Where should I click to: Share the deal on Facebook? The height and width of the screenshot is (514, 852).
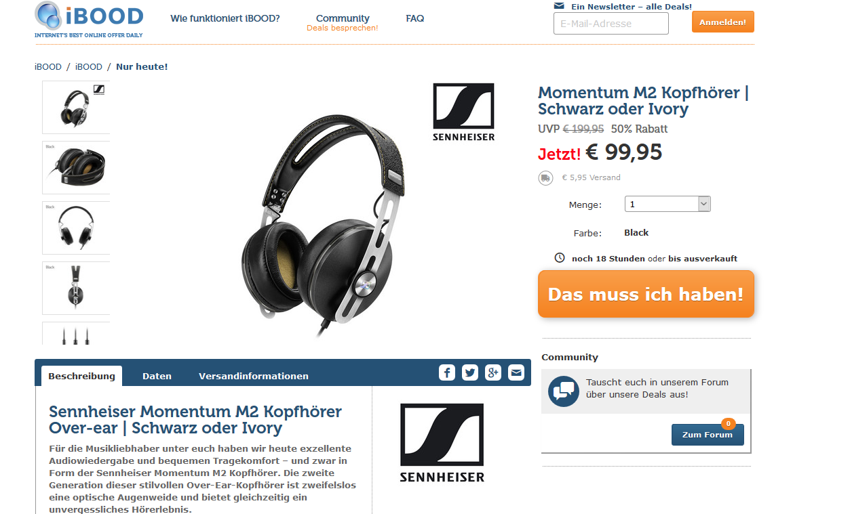click(x=447, y=372)
